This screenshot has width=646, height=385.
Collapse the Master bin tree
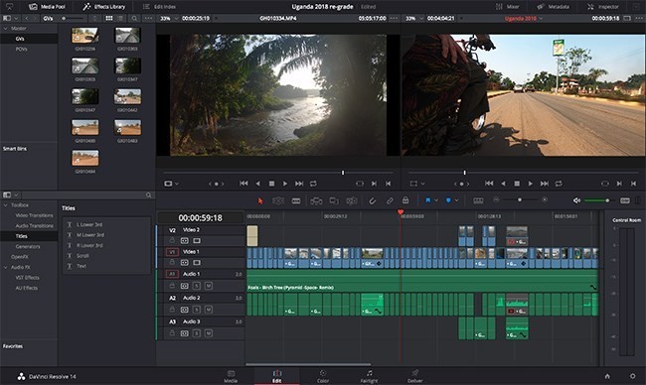coord(6,29)
